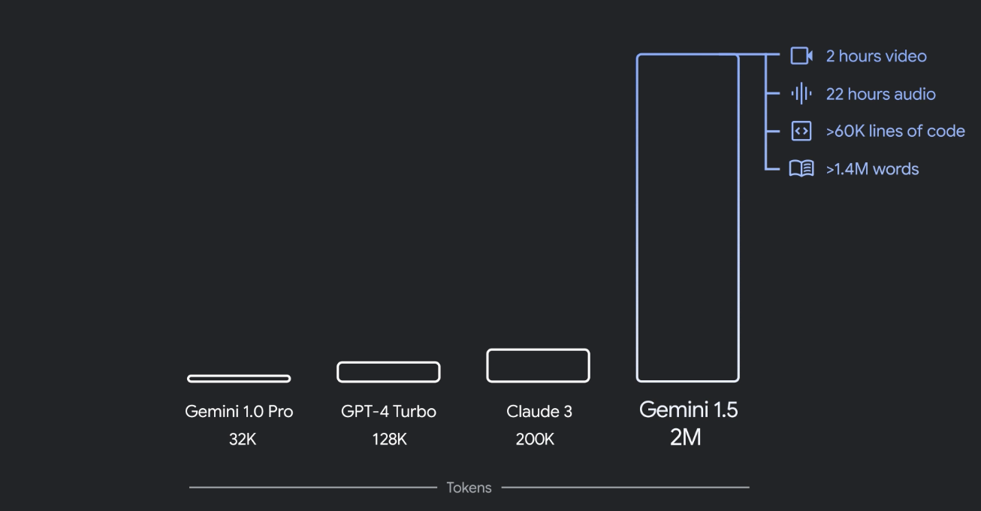Screen dimensions: 981x511
Task: Click the open book icon
Action: coord(801,169)
